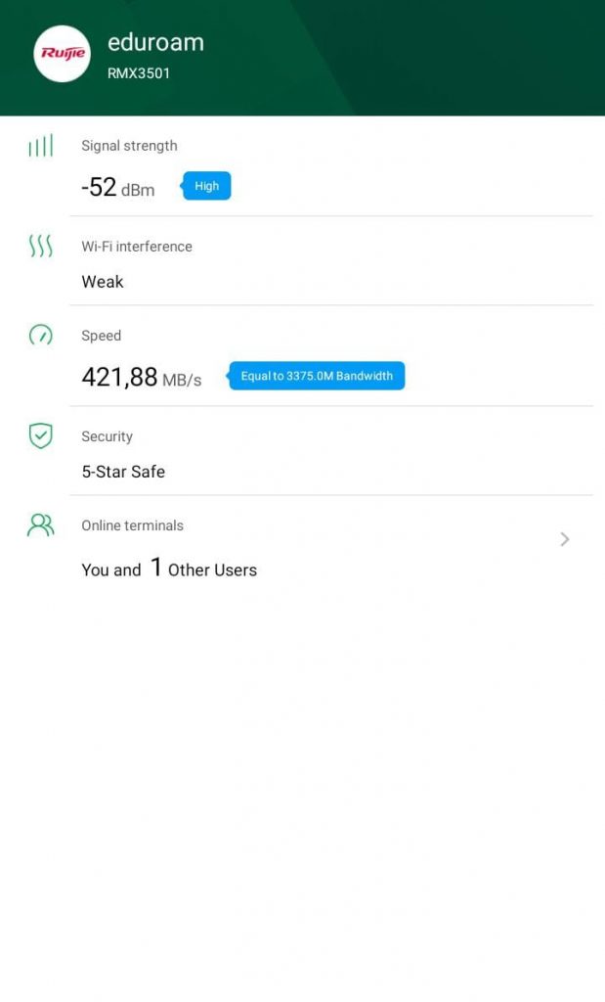Tap the Equal to 3375.0M Bandwidth badge

(x=317, y=376)
